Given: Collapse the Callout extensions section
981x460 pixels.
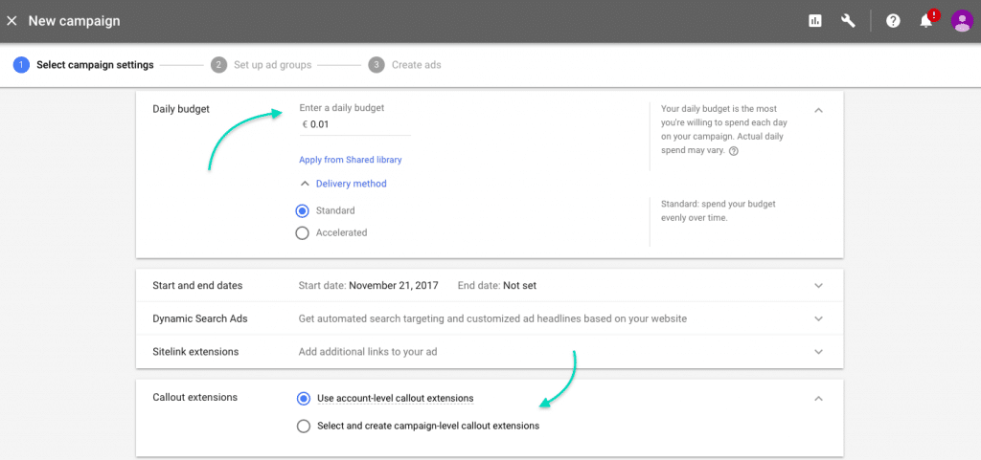Looking at the screenshot, I should click(x=818, y=398).
